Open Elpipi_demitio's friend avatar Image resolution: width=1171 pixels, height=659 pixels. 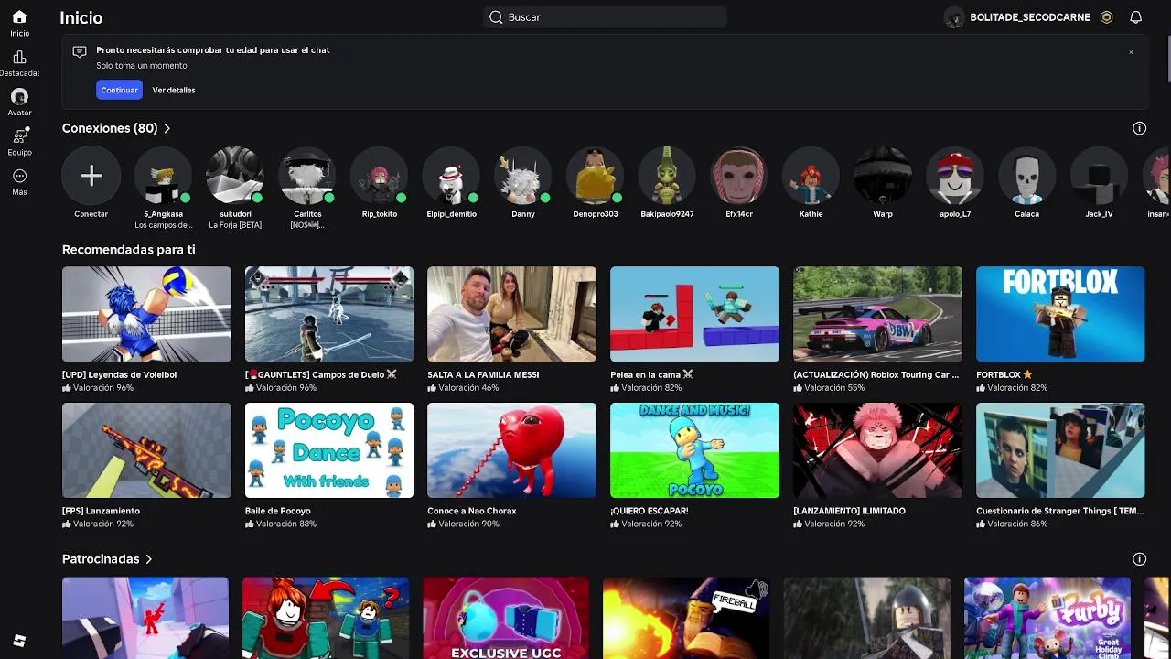coord(451,176)
